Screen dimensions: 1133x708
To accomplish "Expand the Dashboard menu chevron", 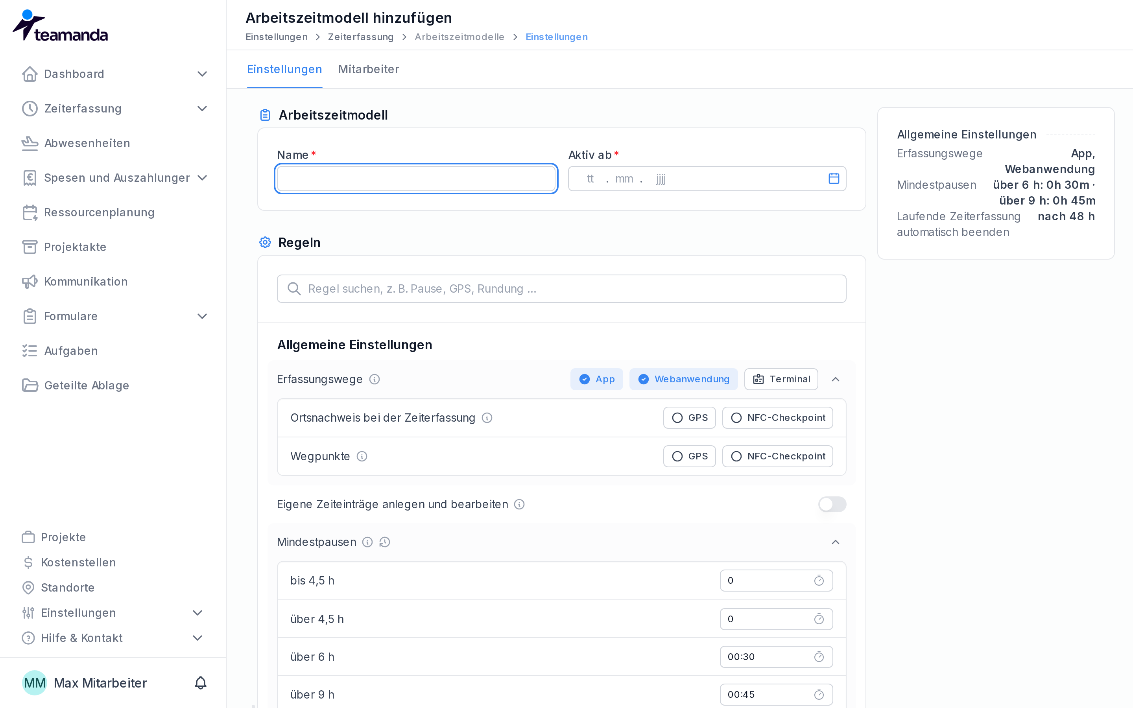I will pyautogui.click(x=202, y=74).
